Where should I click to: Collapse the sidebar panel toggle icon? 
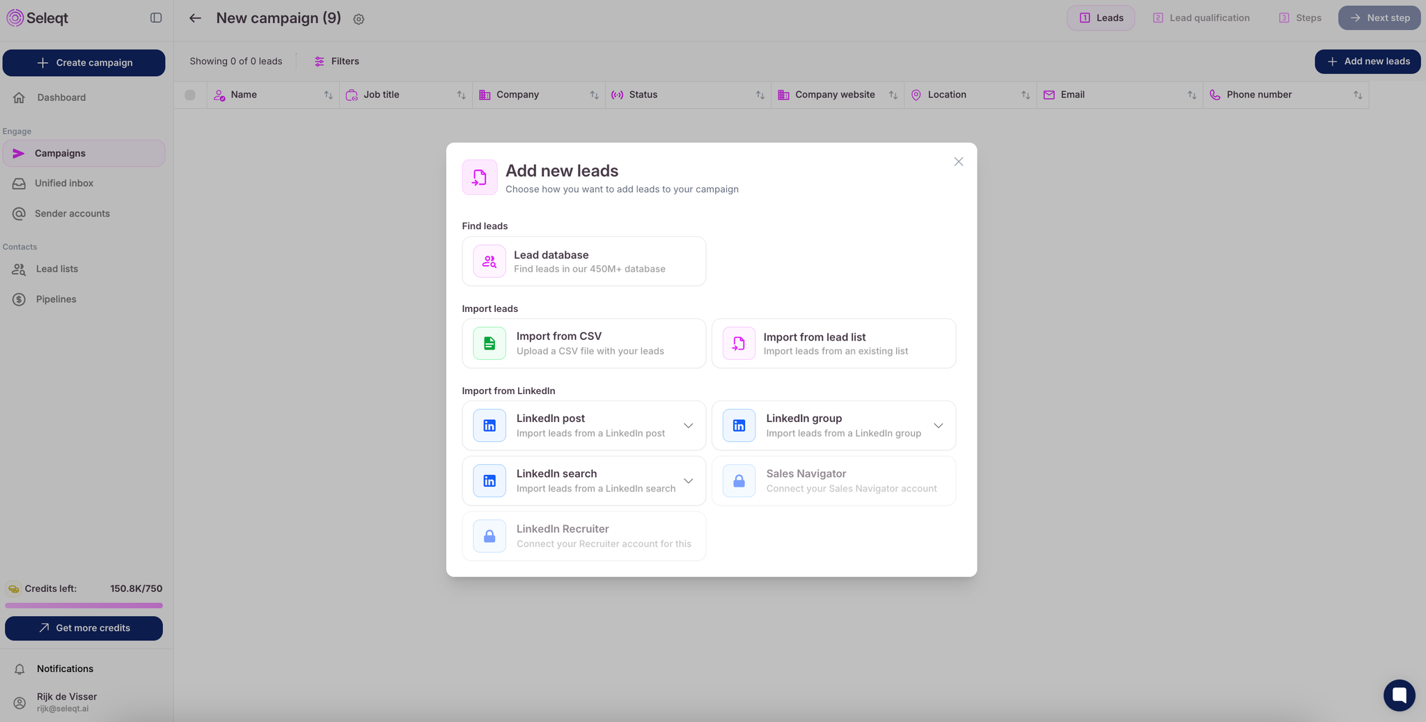click(156, 18)
